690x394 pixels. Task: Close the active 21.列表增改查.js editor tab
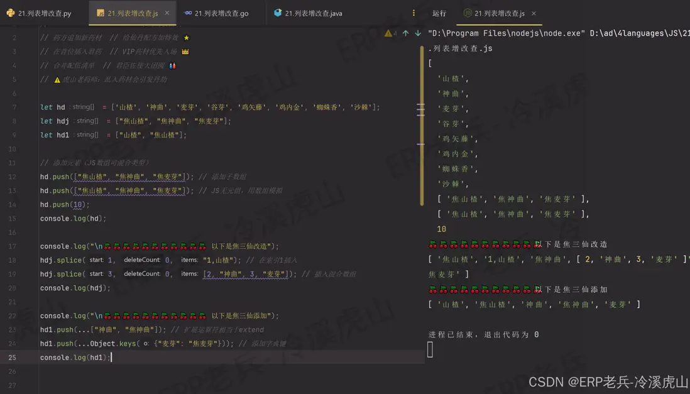[166, 12]
